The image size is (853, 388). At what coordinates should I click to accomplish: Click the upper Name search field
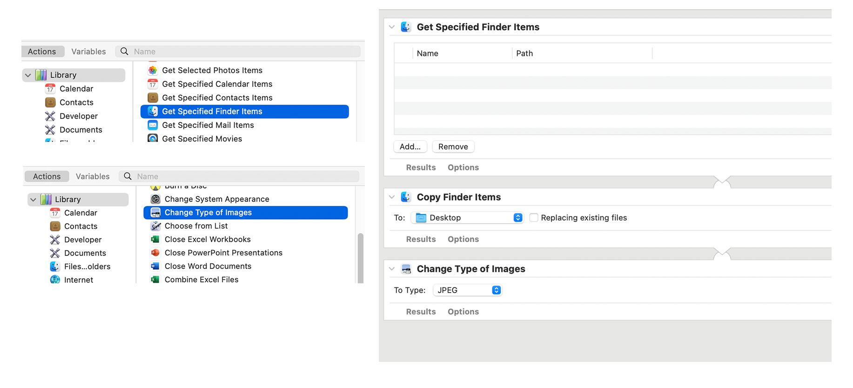point(238,52)
